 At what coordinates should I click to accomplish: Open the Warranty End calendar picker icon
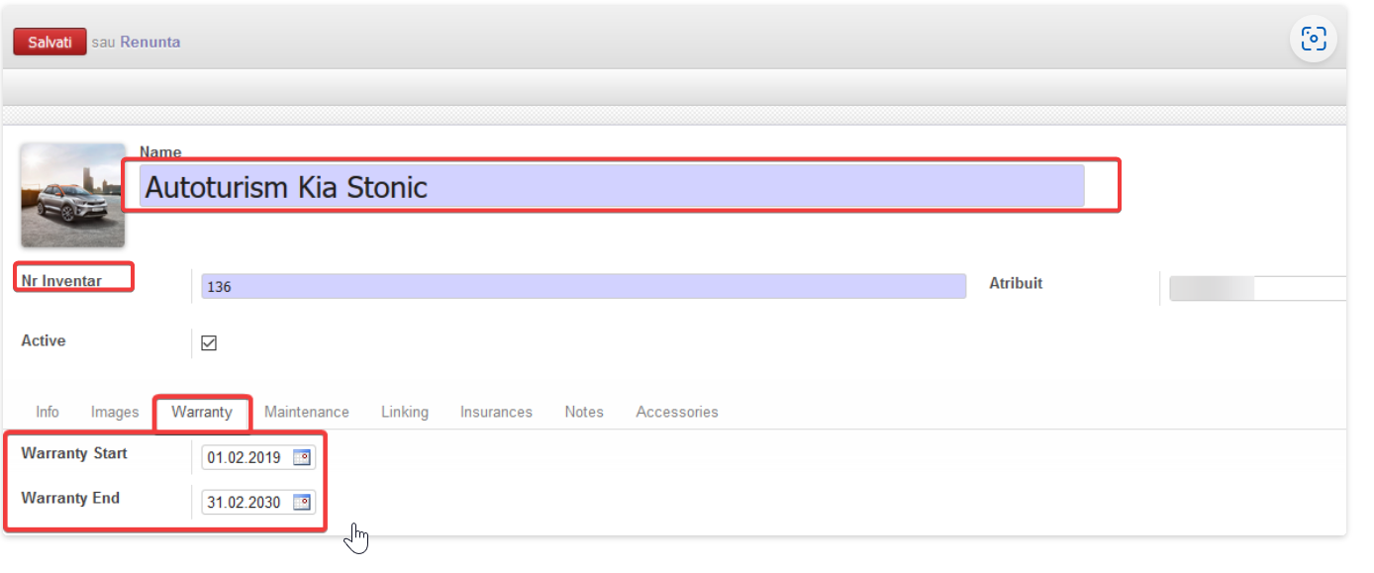pos(301,503)
